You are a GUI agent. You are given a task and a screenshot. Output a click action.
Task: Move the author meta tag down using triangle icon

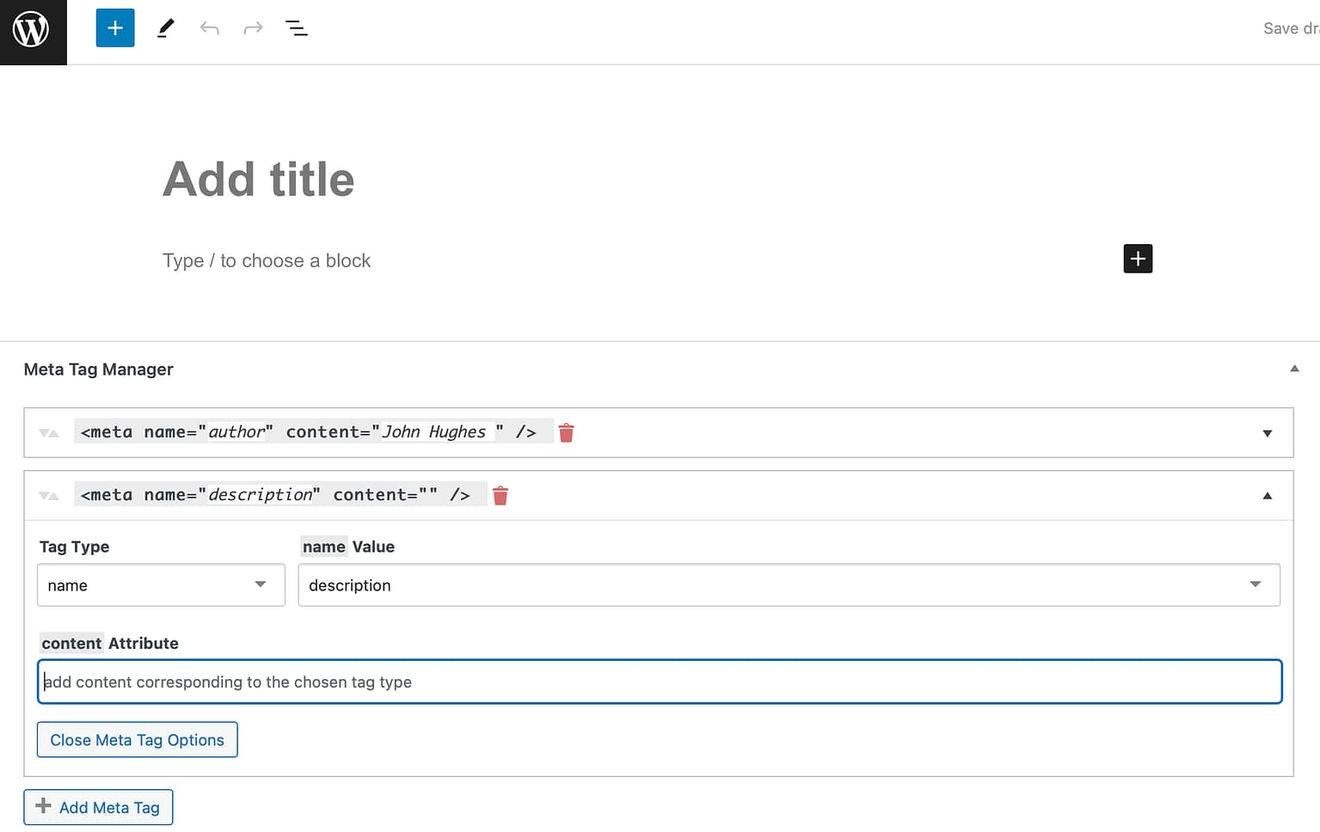coord(43,432)
